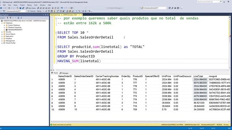Click the CarrierTrackingNumber column header
Viewport: 232px width, 130px height.
click(107, 76)
